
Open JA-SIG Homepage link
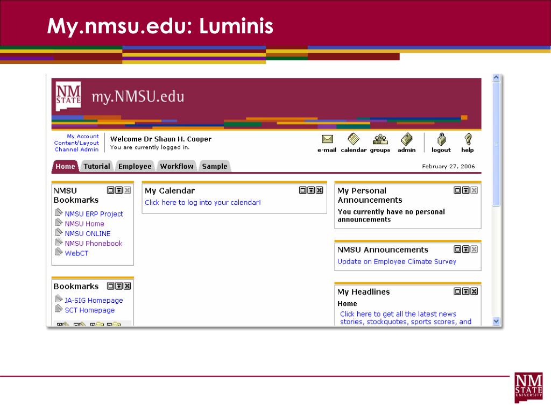point(94,300)
